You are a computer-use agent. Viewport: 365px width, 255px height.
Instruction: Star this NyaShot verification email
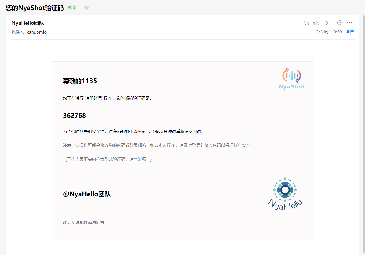(86, 8)
